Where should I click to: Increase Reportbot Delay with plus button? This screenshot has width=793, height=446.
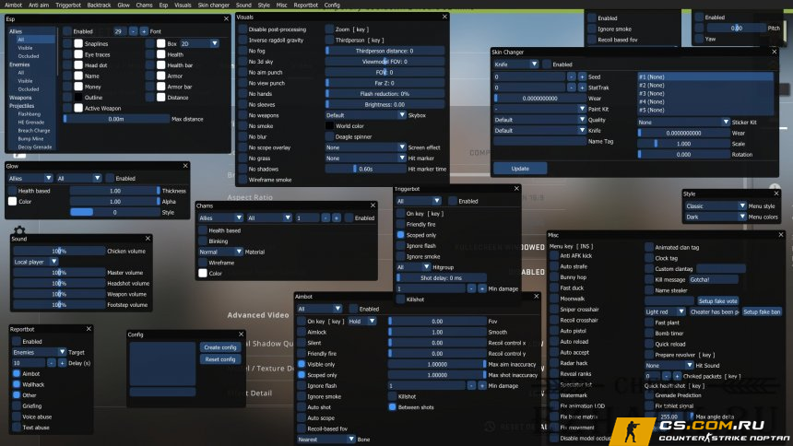(62, 363)
